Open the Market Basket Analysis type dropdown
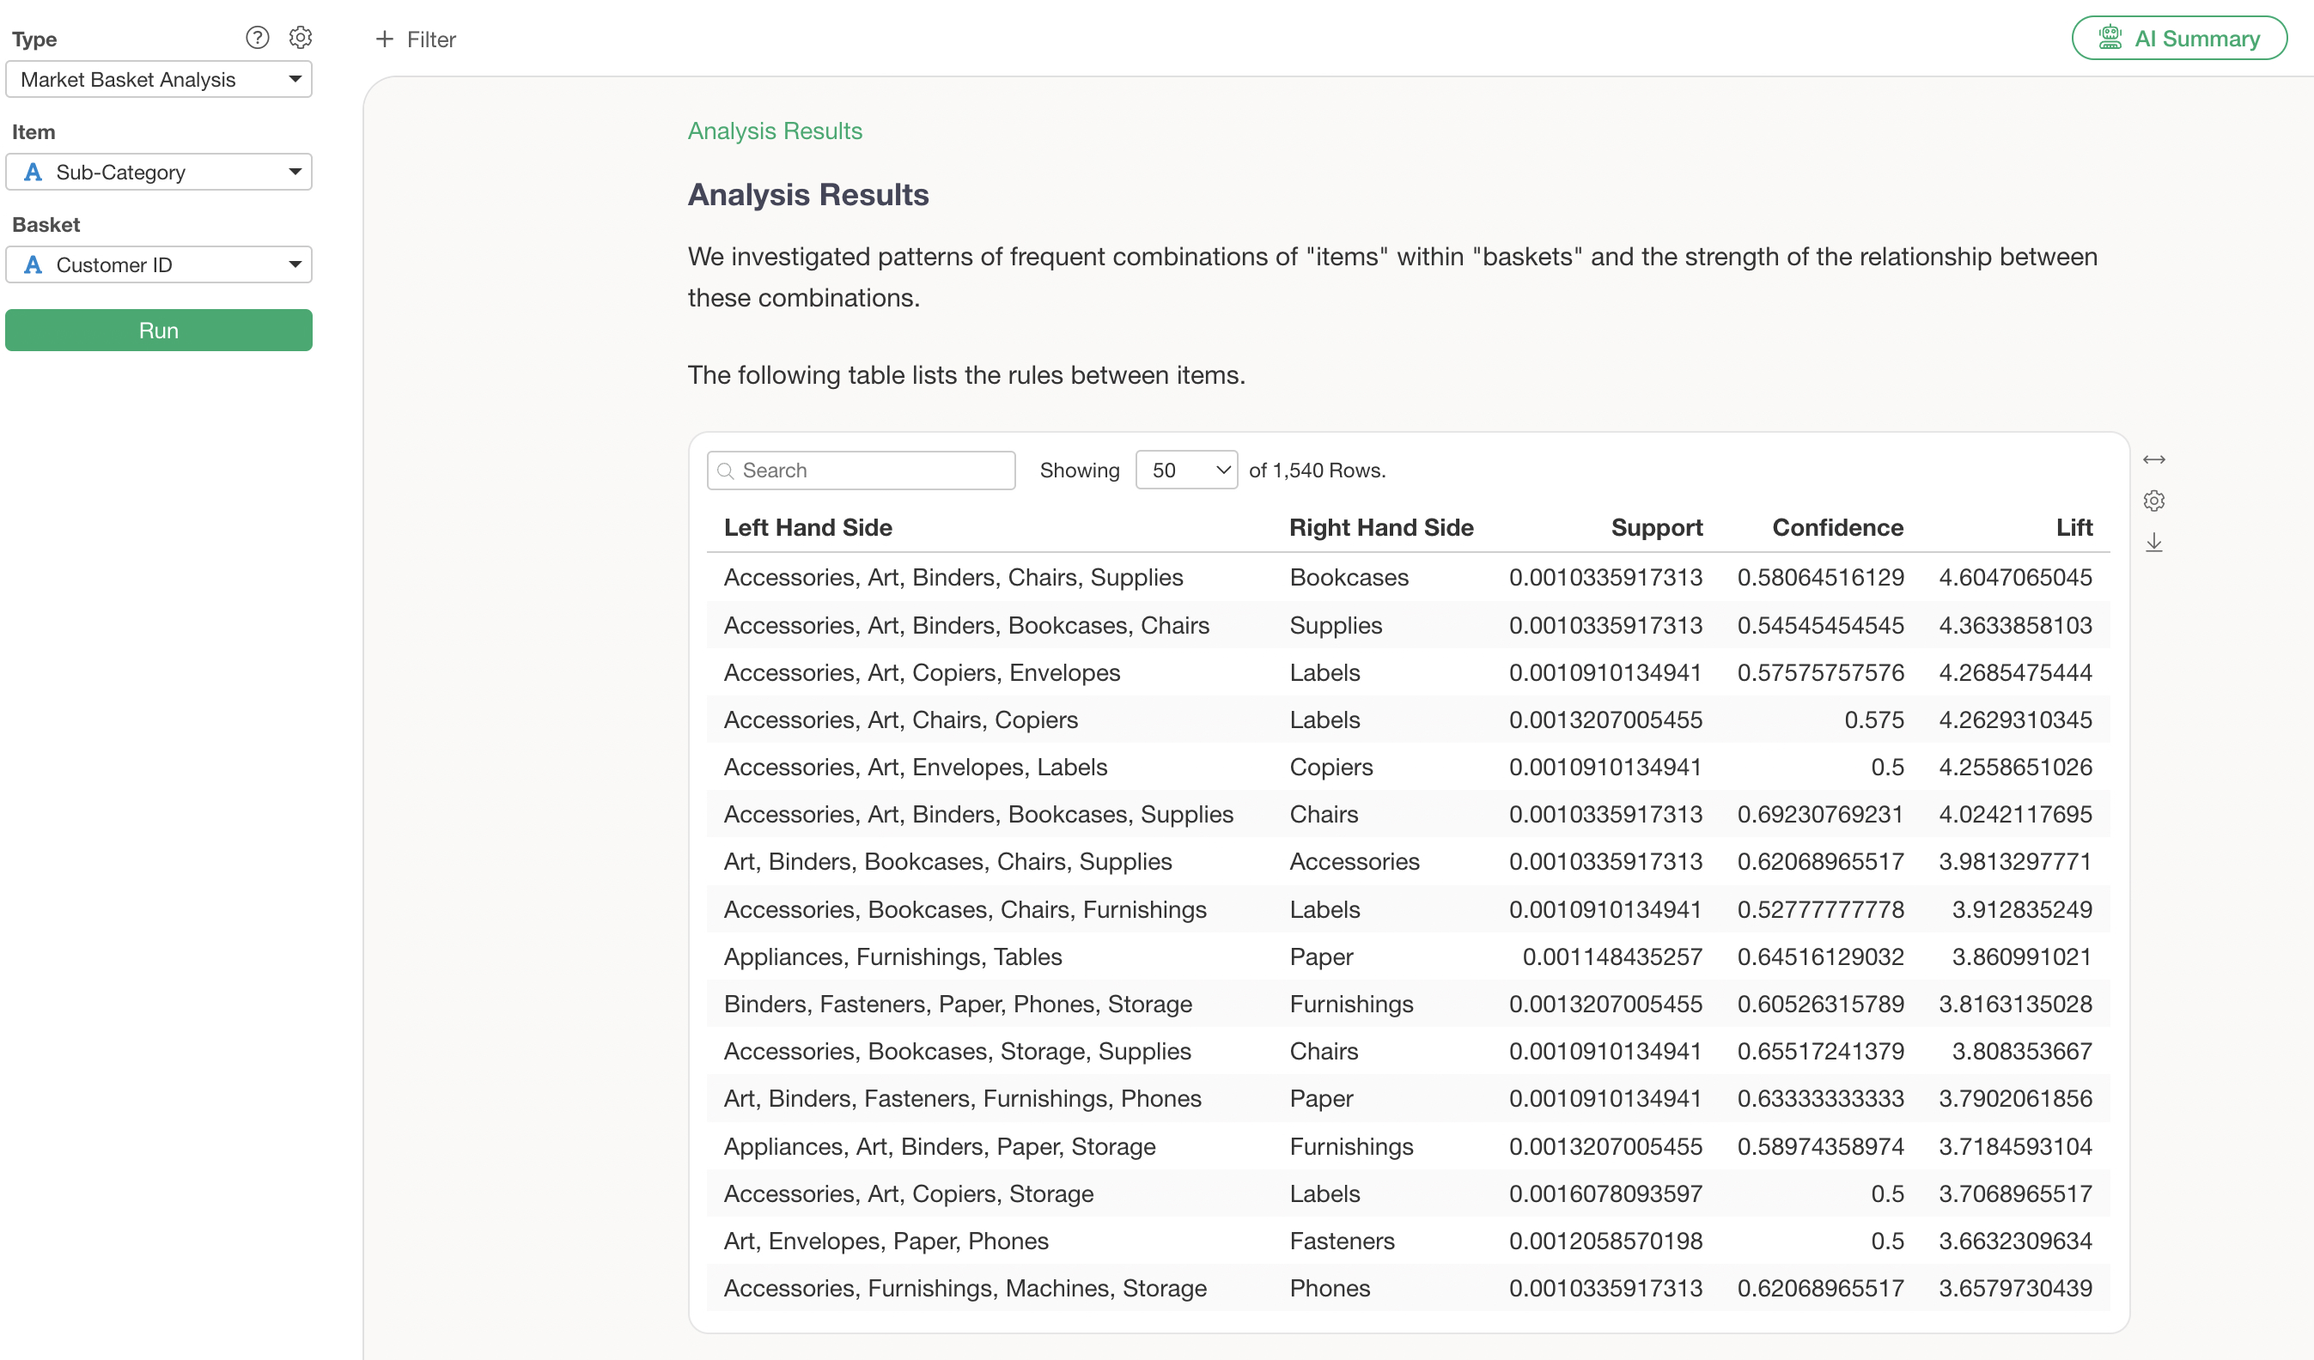This screenshot has height=1360, width=2314. [159, 80]
